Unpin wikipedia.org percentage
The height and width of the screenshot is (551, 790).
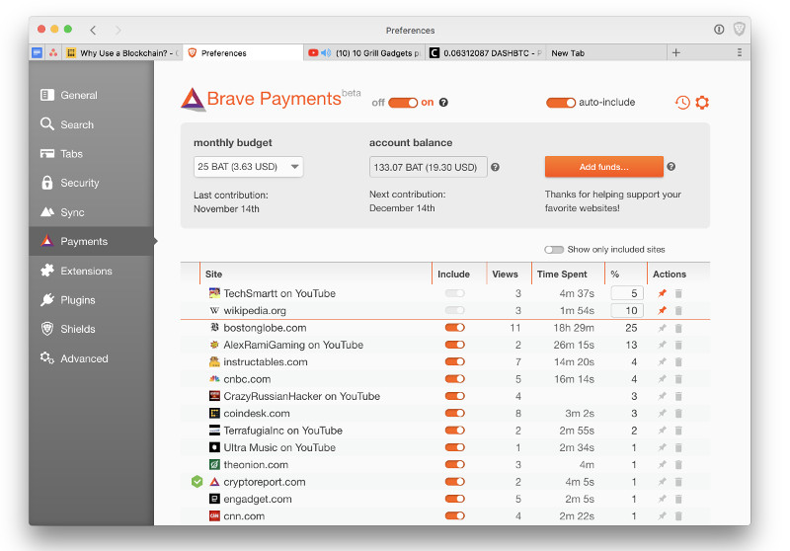click(662, 310)
